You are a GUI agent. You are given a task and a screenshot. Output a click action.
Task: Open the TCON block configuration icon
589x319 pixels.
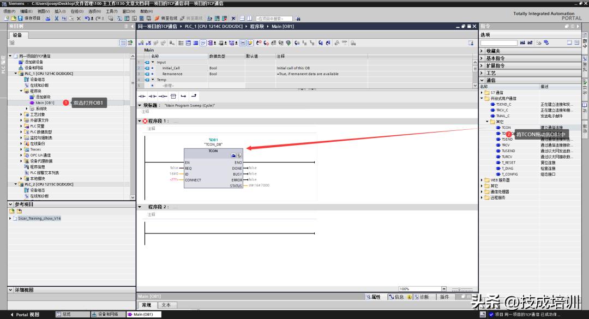233,156
